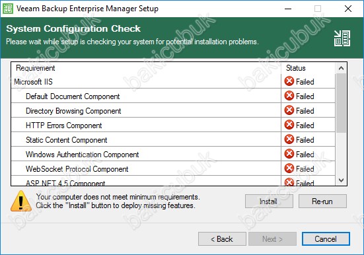364x255 pixels.
Task: Click the scroll down arrow of requirements list
Action: coord(341,180)
